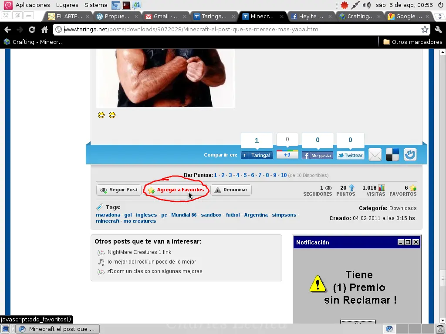Switch to the Gmail tab
The width and height of the screenshot is (446, 334).
(166, 17)
